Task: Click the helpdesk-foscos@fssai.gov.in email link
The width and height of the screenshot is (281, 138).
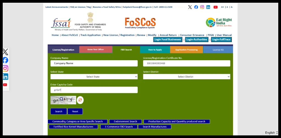Action: 137,7
